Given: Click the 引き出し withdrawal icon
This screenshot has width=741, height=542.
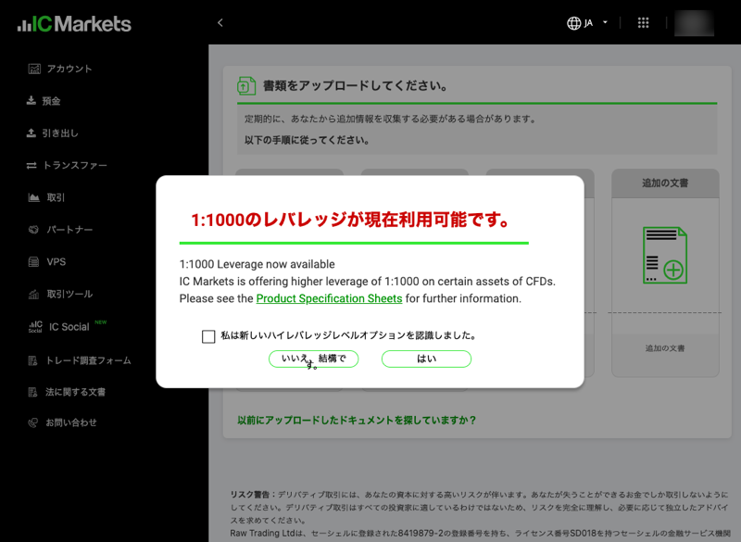Looking at the screenshot, I should (31, 133).
